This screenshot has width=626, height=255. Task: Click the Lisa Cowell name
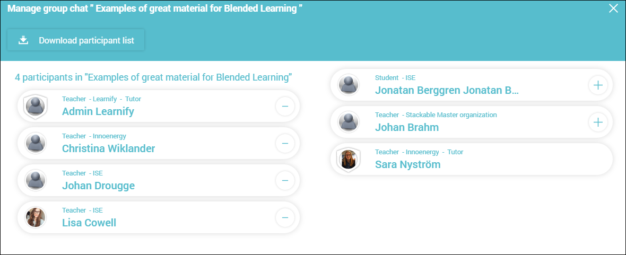pyautogui.click(x=89, y=223)
